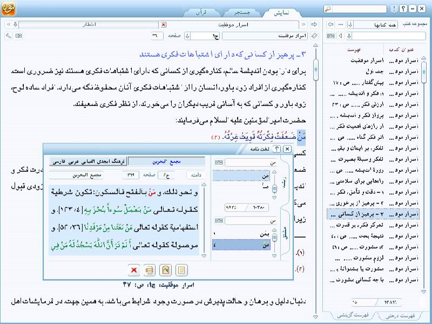Click the دامنه button in dictionary

pos(196,175)
